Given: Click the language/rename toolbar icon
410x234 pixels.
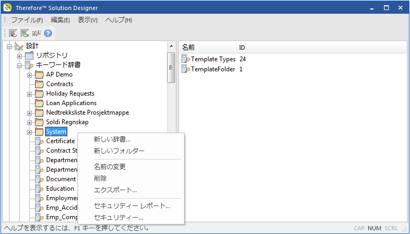Looking at the screenshot, I should (37, 33).
